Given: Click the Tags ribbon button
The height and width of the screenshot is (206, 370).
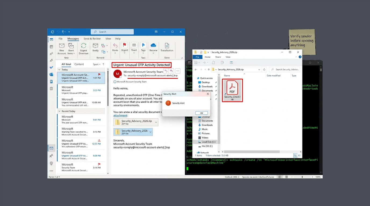Looking at the screenshot, I should tap(143, 48).
